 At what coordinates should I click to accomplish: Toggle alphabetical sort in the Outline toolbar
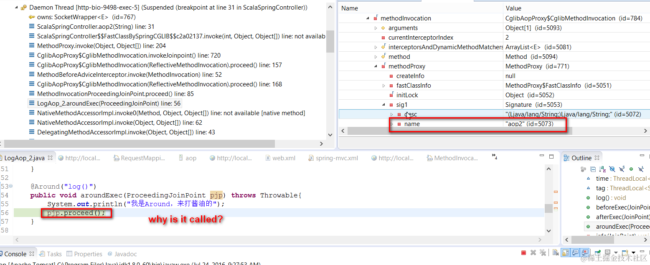[x=602, y=169]
